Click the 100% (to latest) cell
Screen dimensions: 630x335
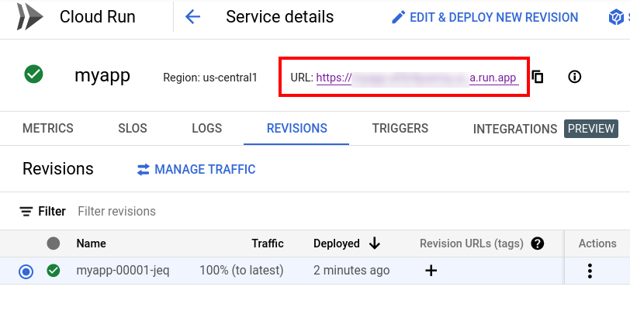pyautogui.click(x=241, y=271)
